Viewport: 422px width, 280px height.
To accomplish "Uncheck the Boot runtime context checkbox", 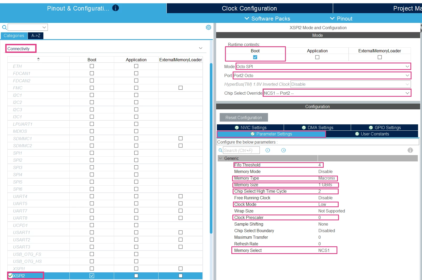I will pyautogui.click(x=255, y=57).
